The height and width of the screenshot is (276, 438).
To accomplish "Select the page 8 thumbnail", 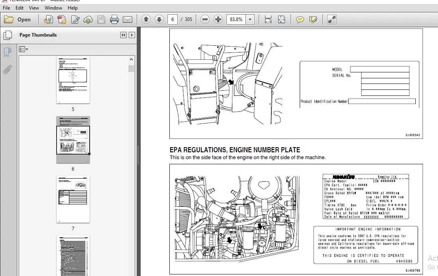I will tap(73, 256).
